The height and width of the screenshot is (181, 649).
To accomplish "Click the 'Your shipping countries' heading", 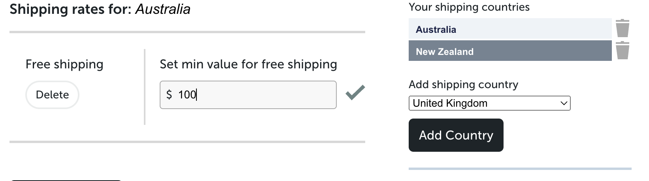I will [x=469, y=7].
